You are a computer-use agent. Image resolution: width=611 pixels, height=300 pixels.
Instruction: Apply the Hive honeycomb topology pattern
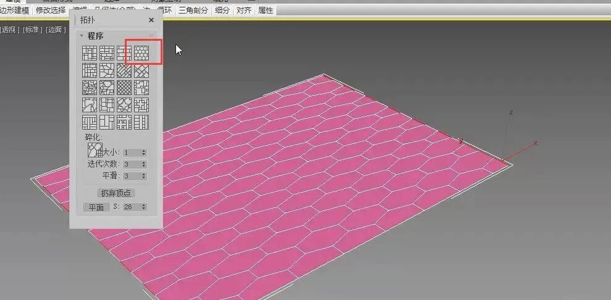click(141, 53)
